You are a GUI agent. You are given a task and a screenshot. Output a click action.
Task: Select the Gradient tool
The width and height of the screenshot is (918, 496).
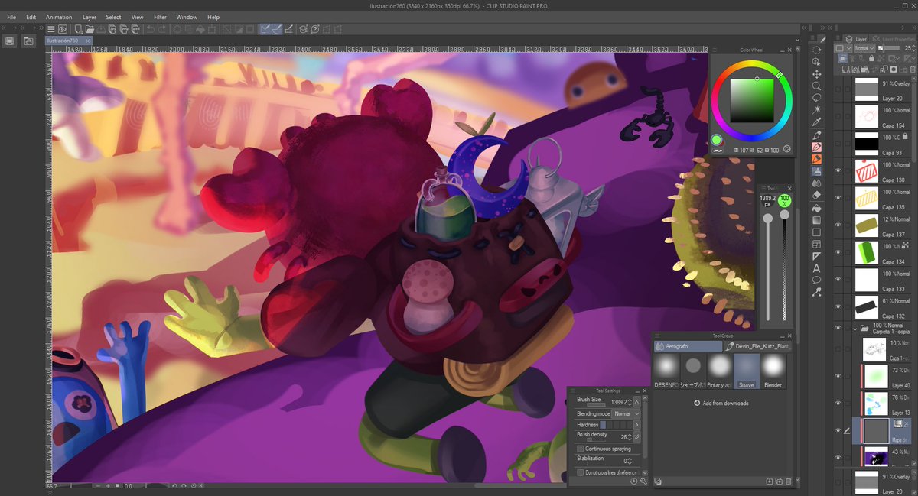pyautogui.click(x=817, y=220)
